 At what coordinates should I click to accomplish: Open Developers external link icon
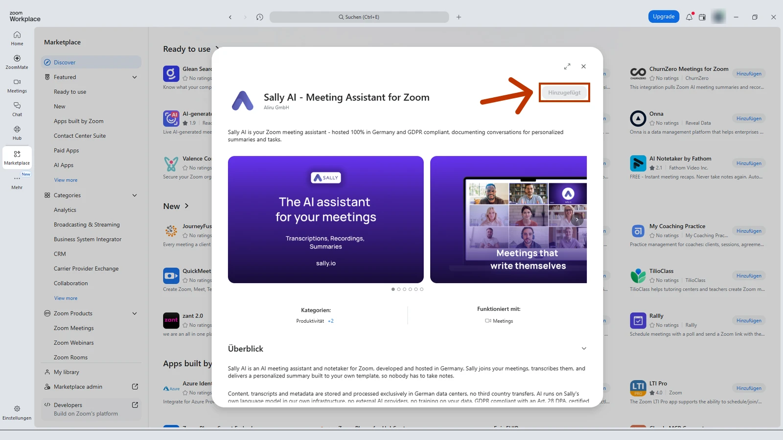[135, 405]
